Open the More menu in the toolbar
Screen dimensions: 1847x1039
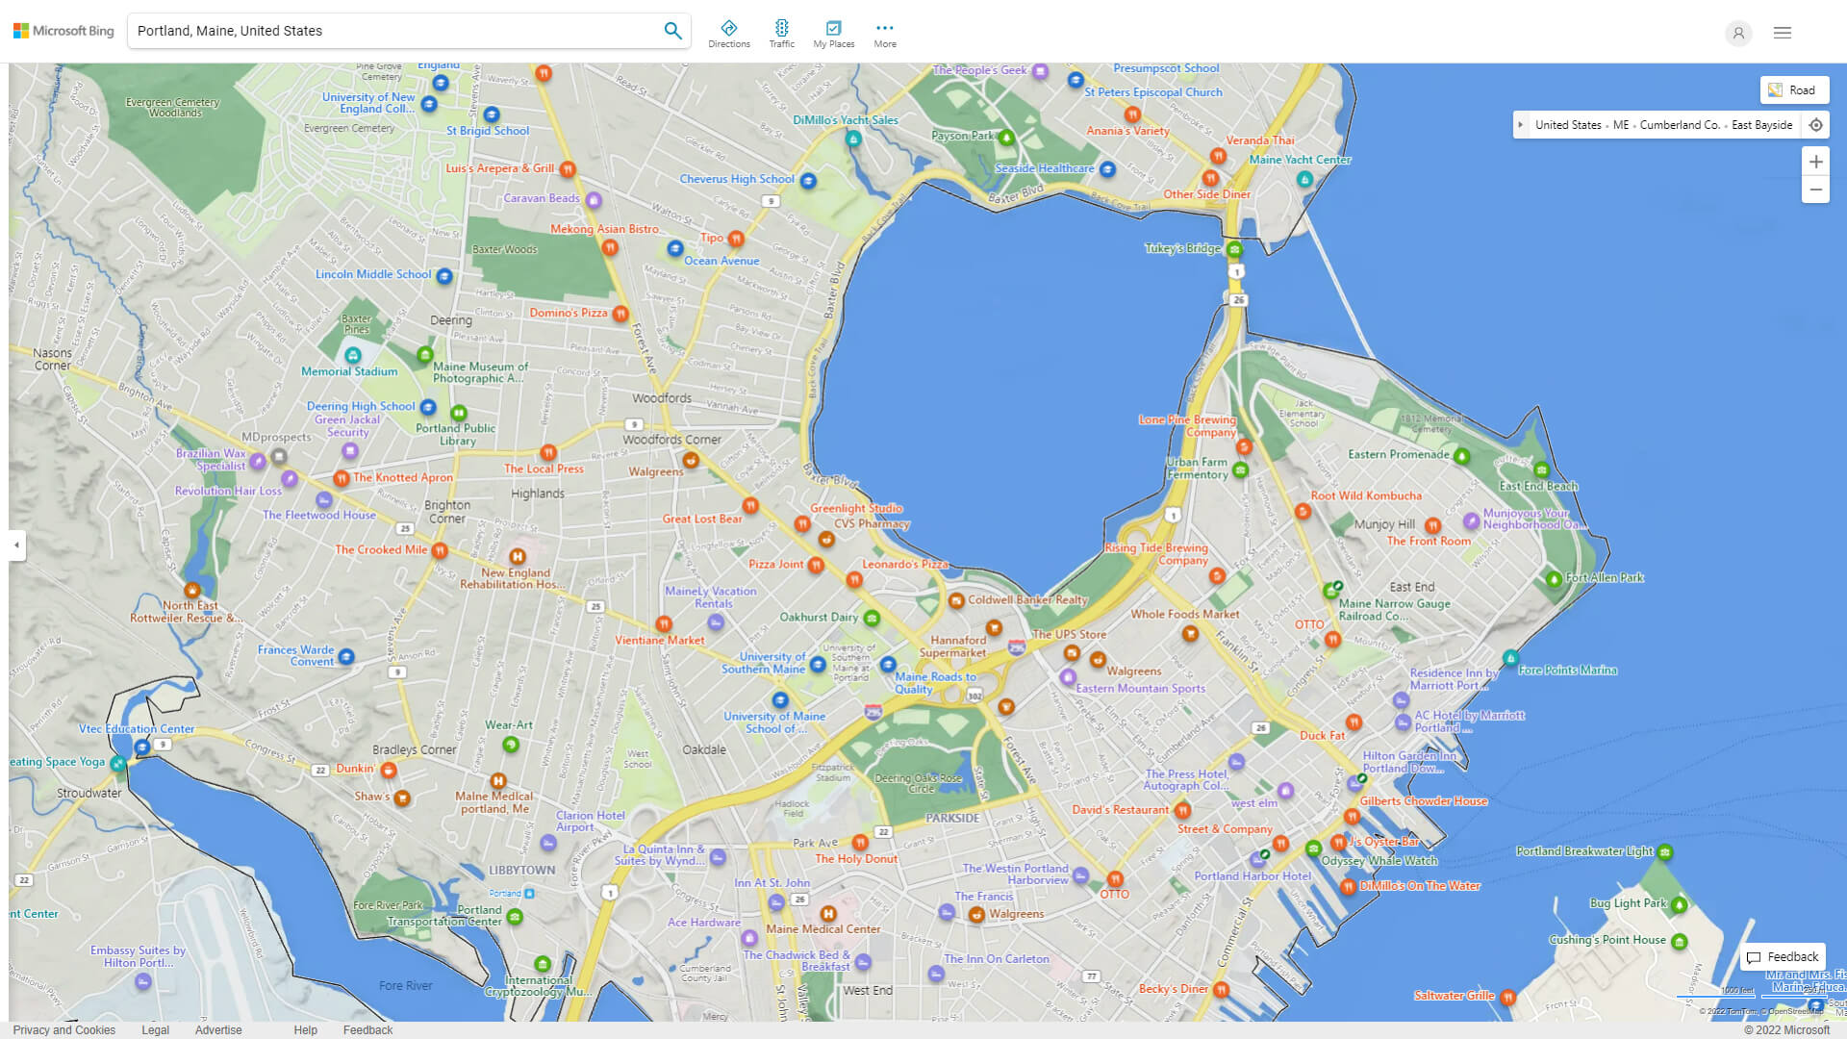click(x=884, y=30)
